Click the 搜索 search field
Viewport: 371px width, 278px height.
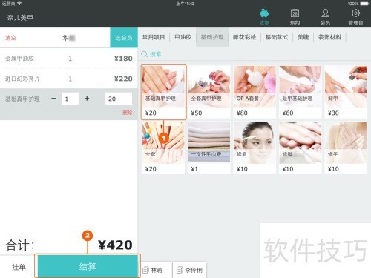[x=156, y=54]
